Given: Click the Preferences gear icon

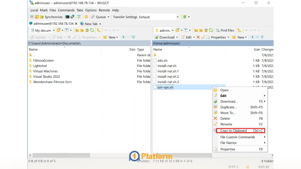Looking at the screenshot, I should 86,17.
